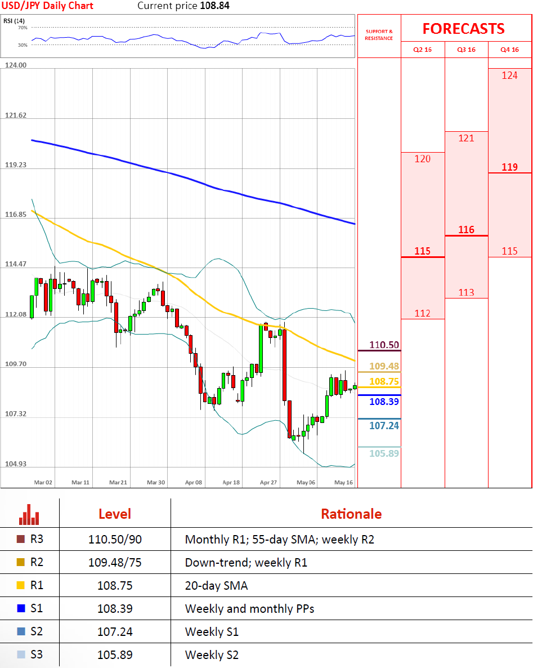Click the May 16 date axis label
Viewport: 533px width, 668px height.
(343, 482)
